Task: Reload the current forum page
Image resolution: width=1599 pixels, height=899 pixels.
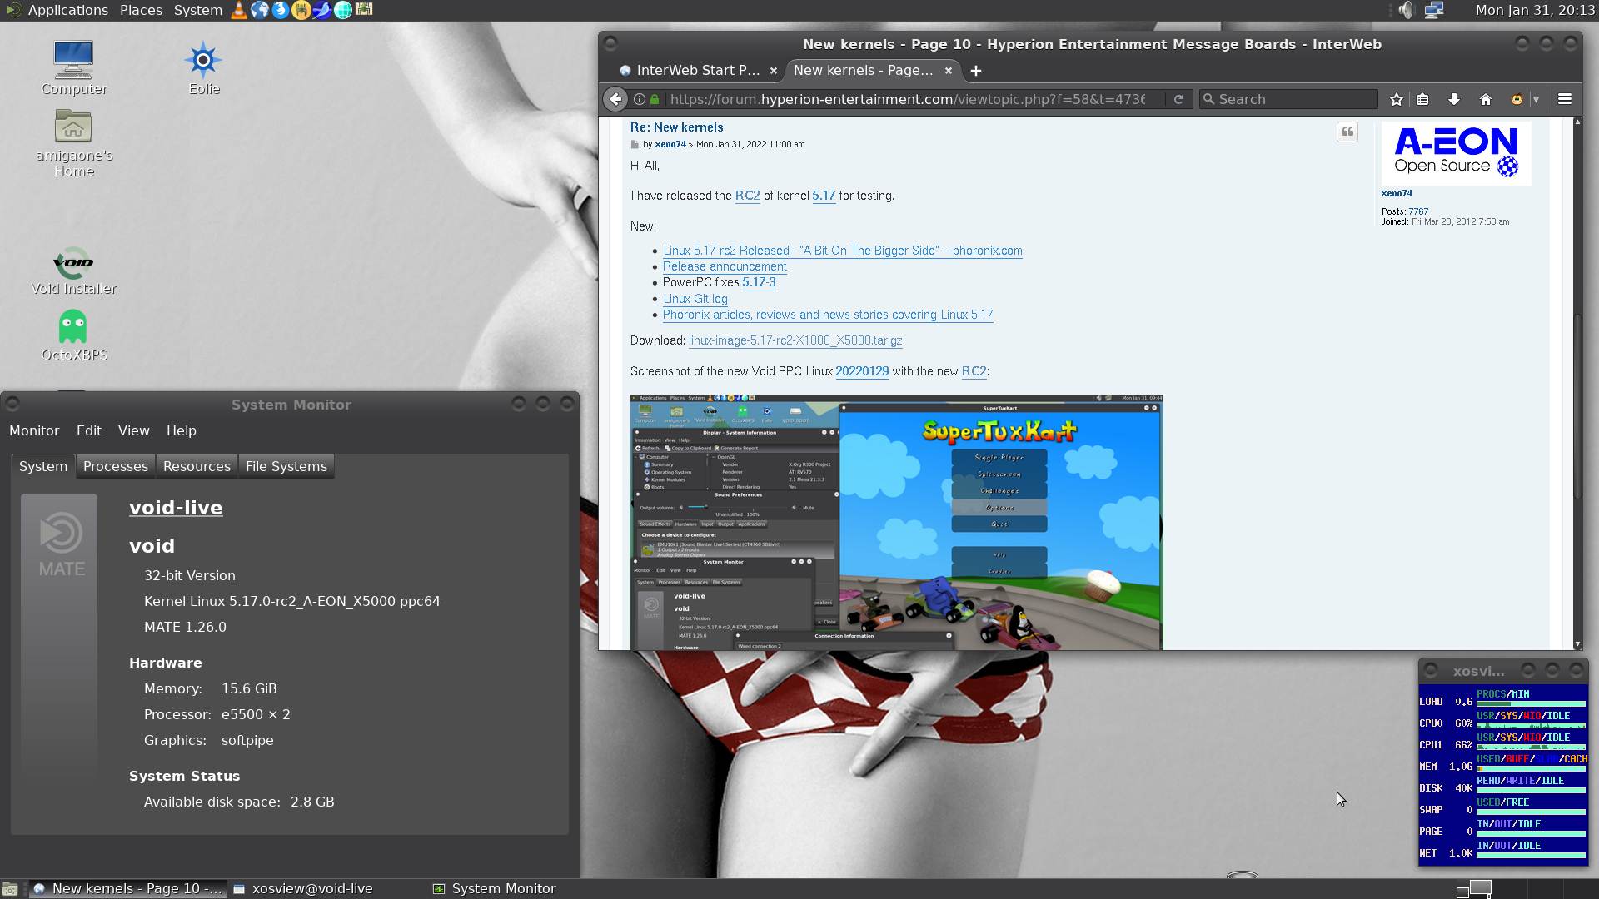Action: point(1178,99)
